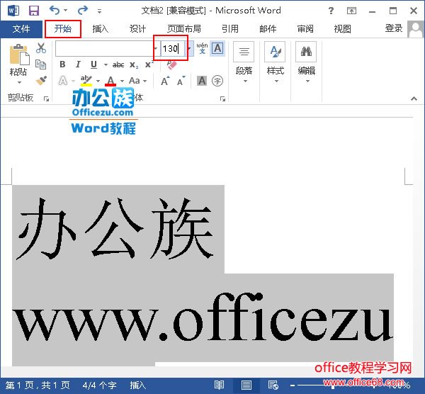The height and width of the screenshot is (394, 425).
Task: Switch to the 设计 tab
Action: pyautogui.click(x=137, y=29)
